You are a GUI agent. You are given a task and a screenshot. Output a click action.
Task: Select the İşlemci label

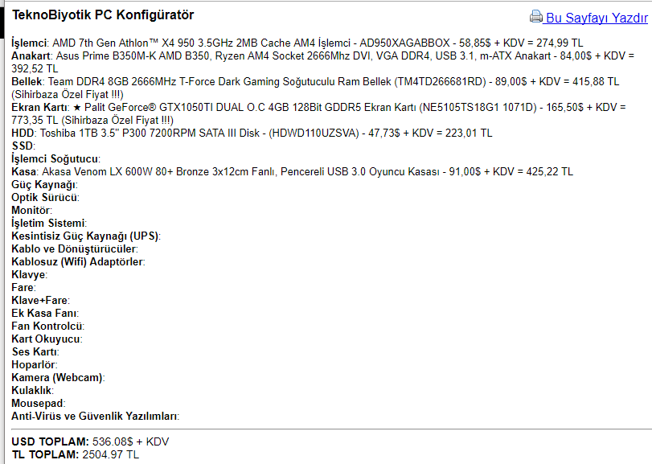pos(29,43)
